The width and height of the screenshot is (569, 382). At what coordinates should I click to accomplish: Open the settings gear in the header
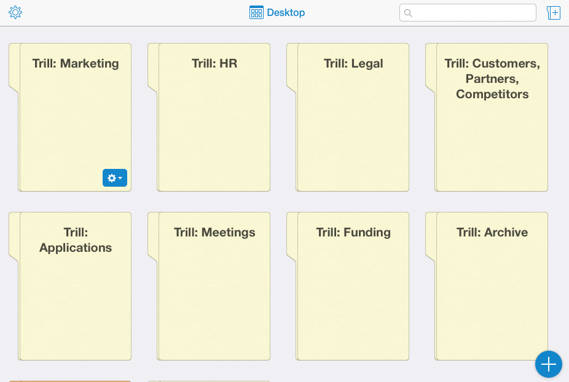(x=15, y=12)
